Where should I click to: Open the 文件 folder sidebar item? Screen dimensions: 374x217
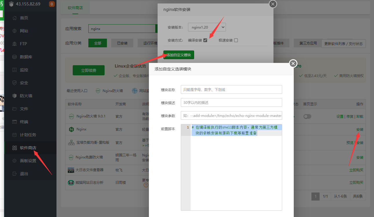pos(24,109)
